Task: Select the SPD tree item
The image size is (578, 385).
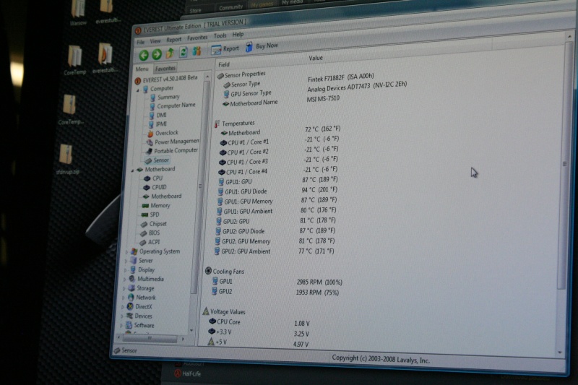Action: [x=150, y=215]
